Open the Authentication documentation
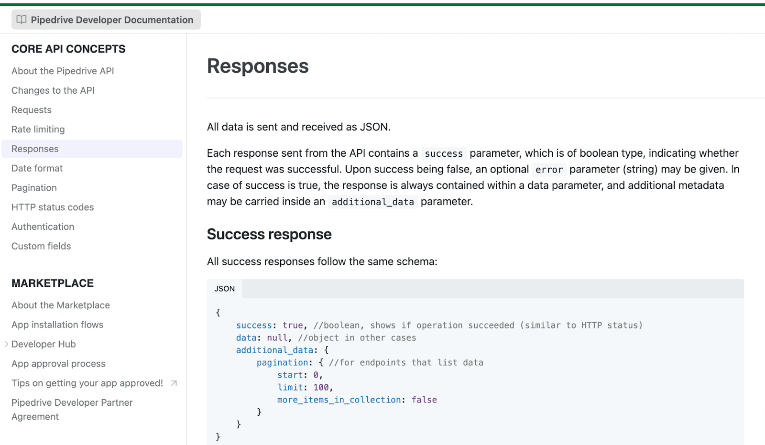Screen dimensions: 765x445 (43, 227)
